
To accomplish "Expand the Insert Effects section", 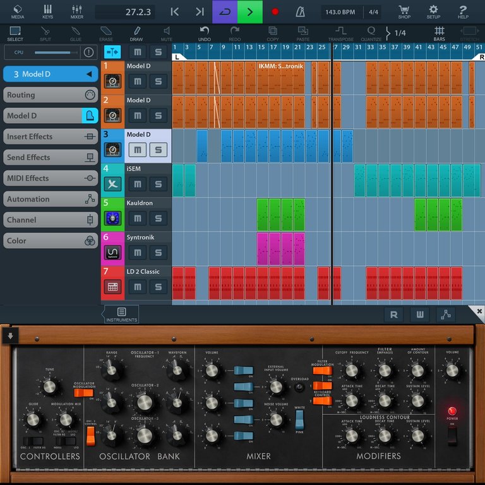I will click(x=51, y=136).
